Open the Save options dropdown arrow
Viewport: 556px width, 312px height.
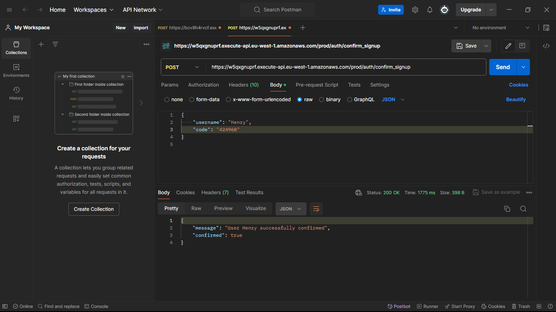pyautogui.click(x=486, y=46)
